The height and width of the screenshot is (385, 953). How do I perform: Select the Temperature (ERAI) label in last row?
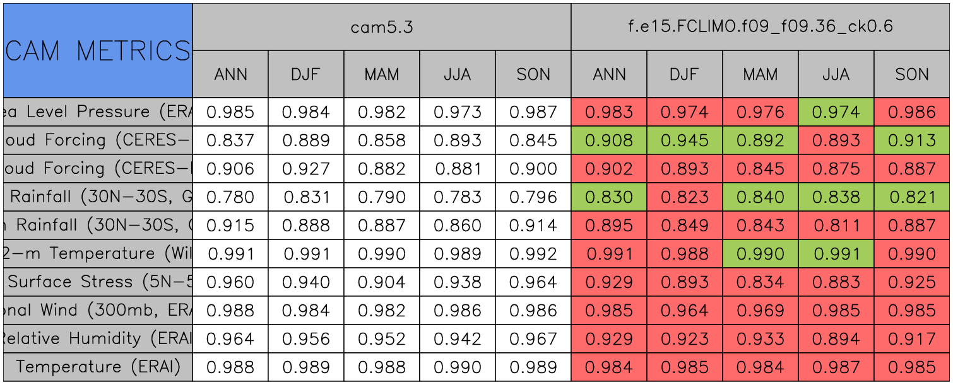pos(98,367)
